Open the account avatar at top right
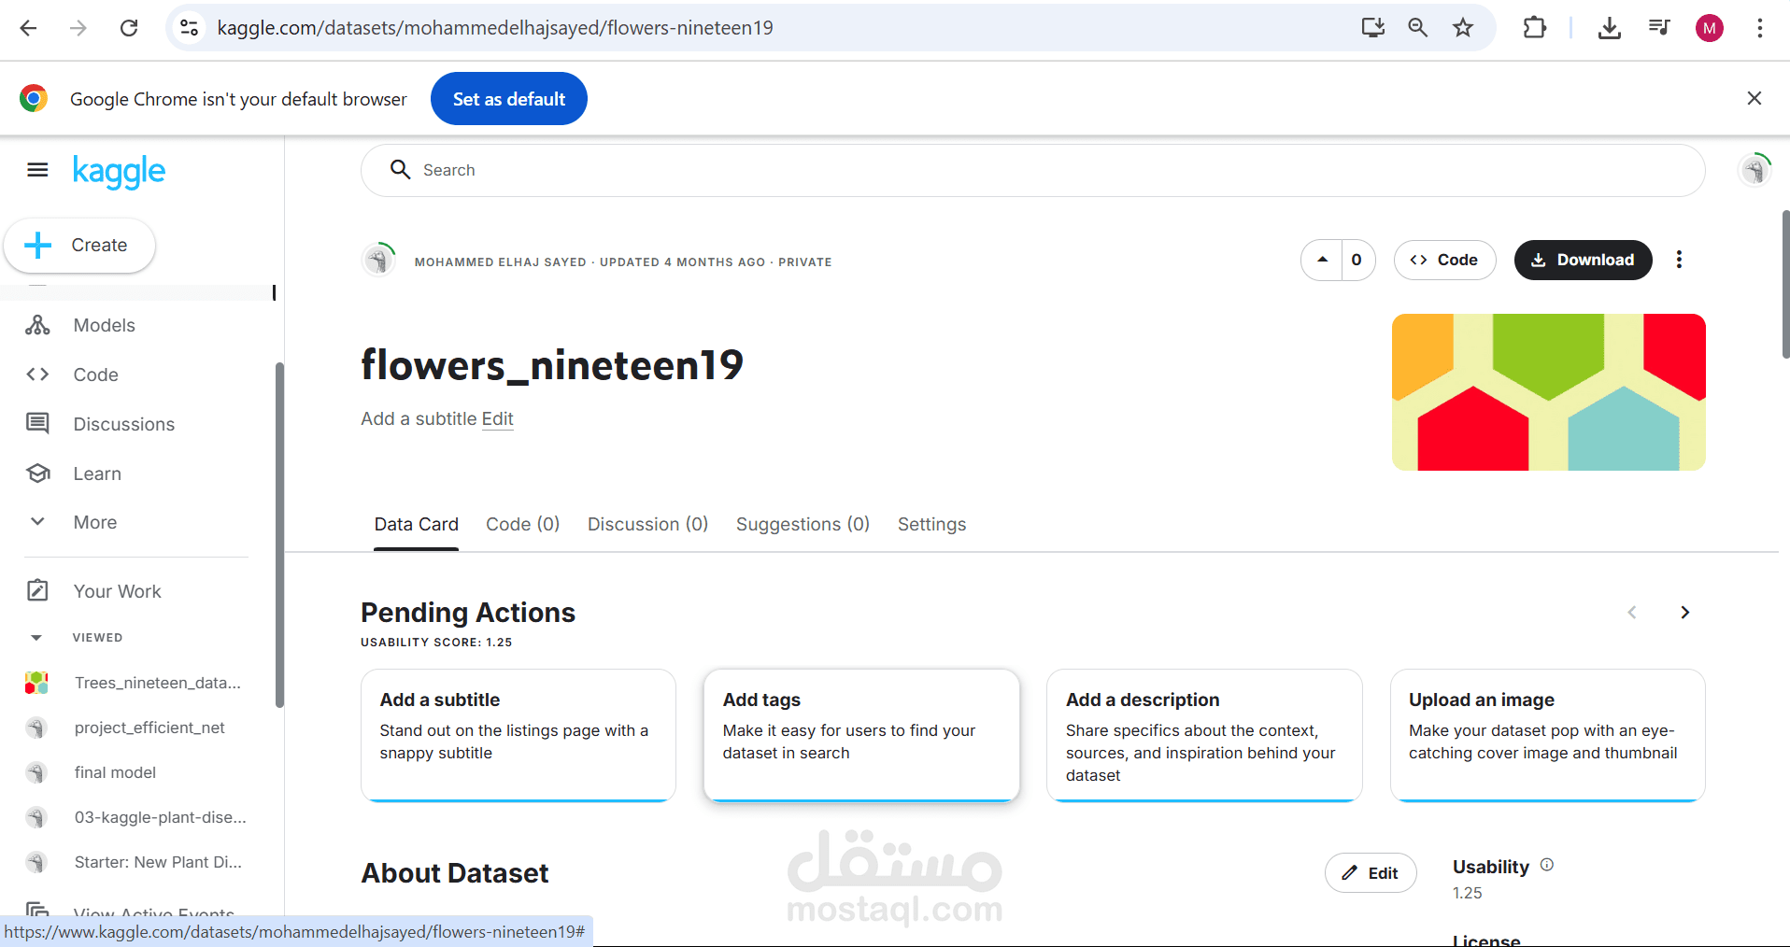The image size is (1790, 947). click(1754, 170)
